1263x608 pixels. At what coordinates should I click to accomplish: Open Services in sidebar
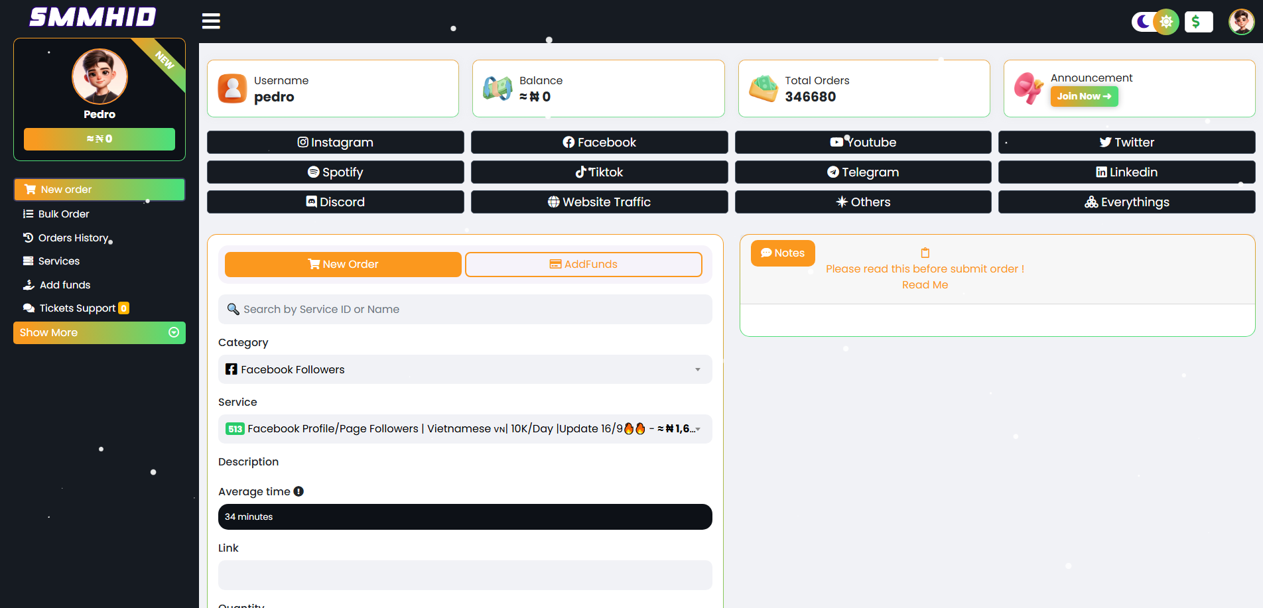[51, 261]
